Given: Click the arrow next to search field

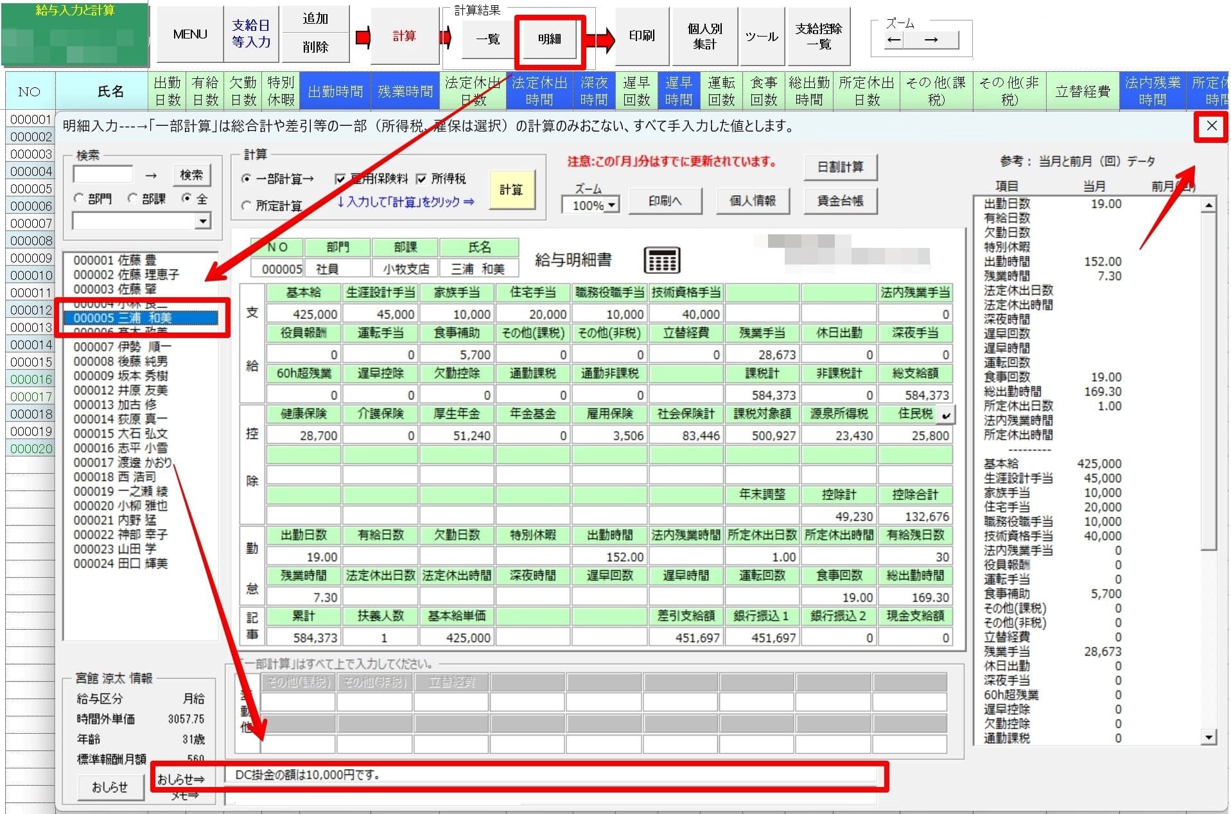Looking at the screenshot, I should (x=151, y=175).
